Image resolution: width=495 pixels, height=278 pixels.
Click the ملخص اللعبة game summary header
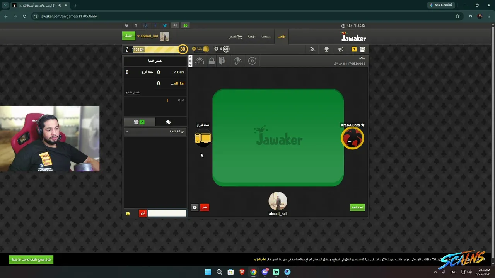point(155,61)
